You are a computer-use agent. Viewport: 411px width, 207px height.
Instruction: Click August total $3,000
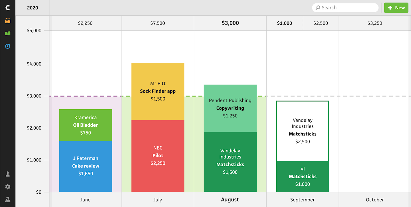pos(230,23)
